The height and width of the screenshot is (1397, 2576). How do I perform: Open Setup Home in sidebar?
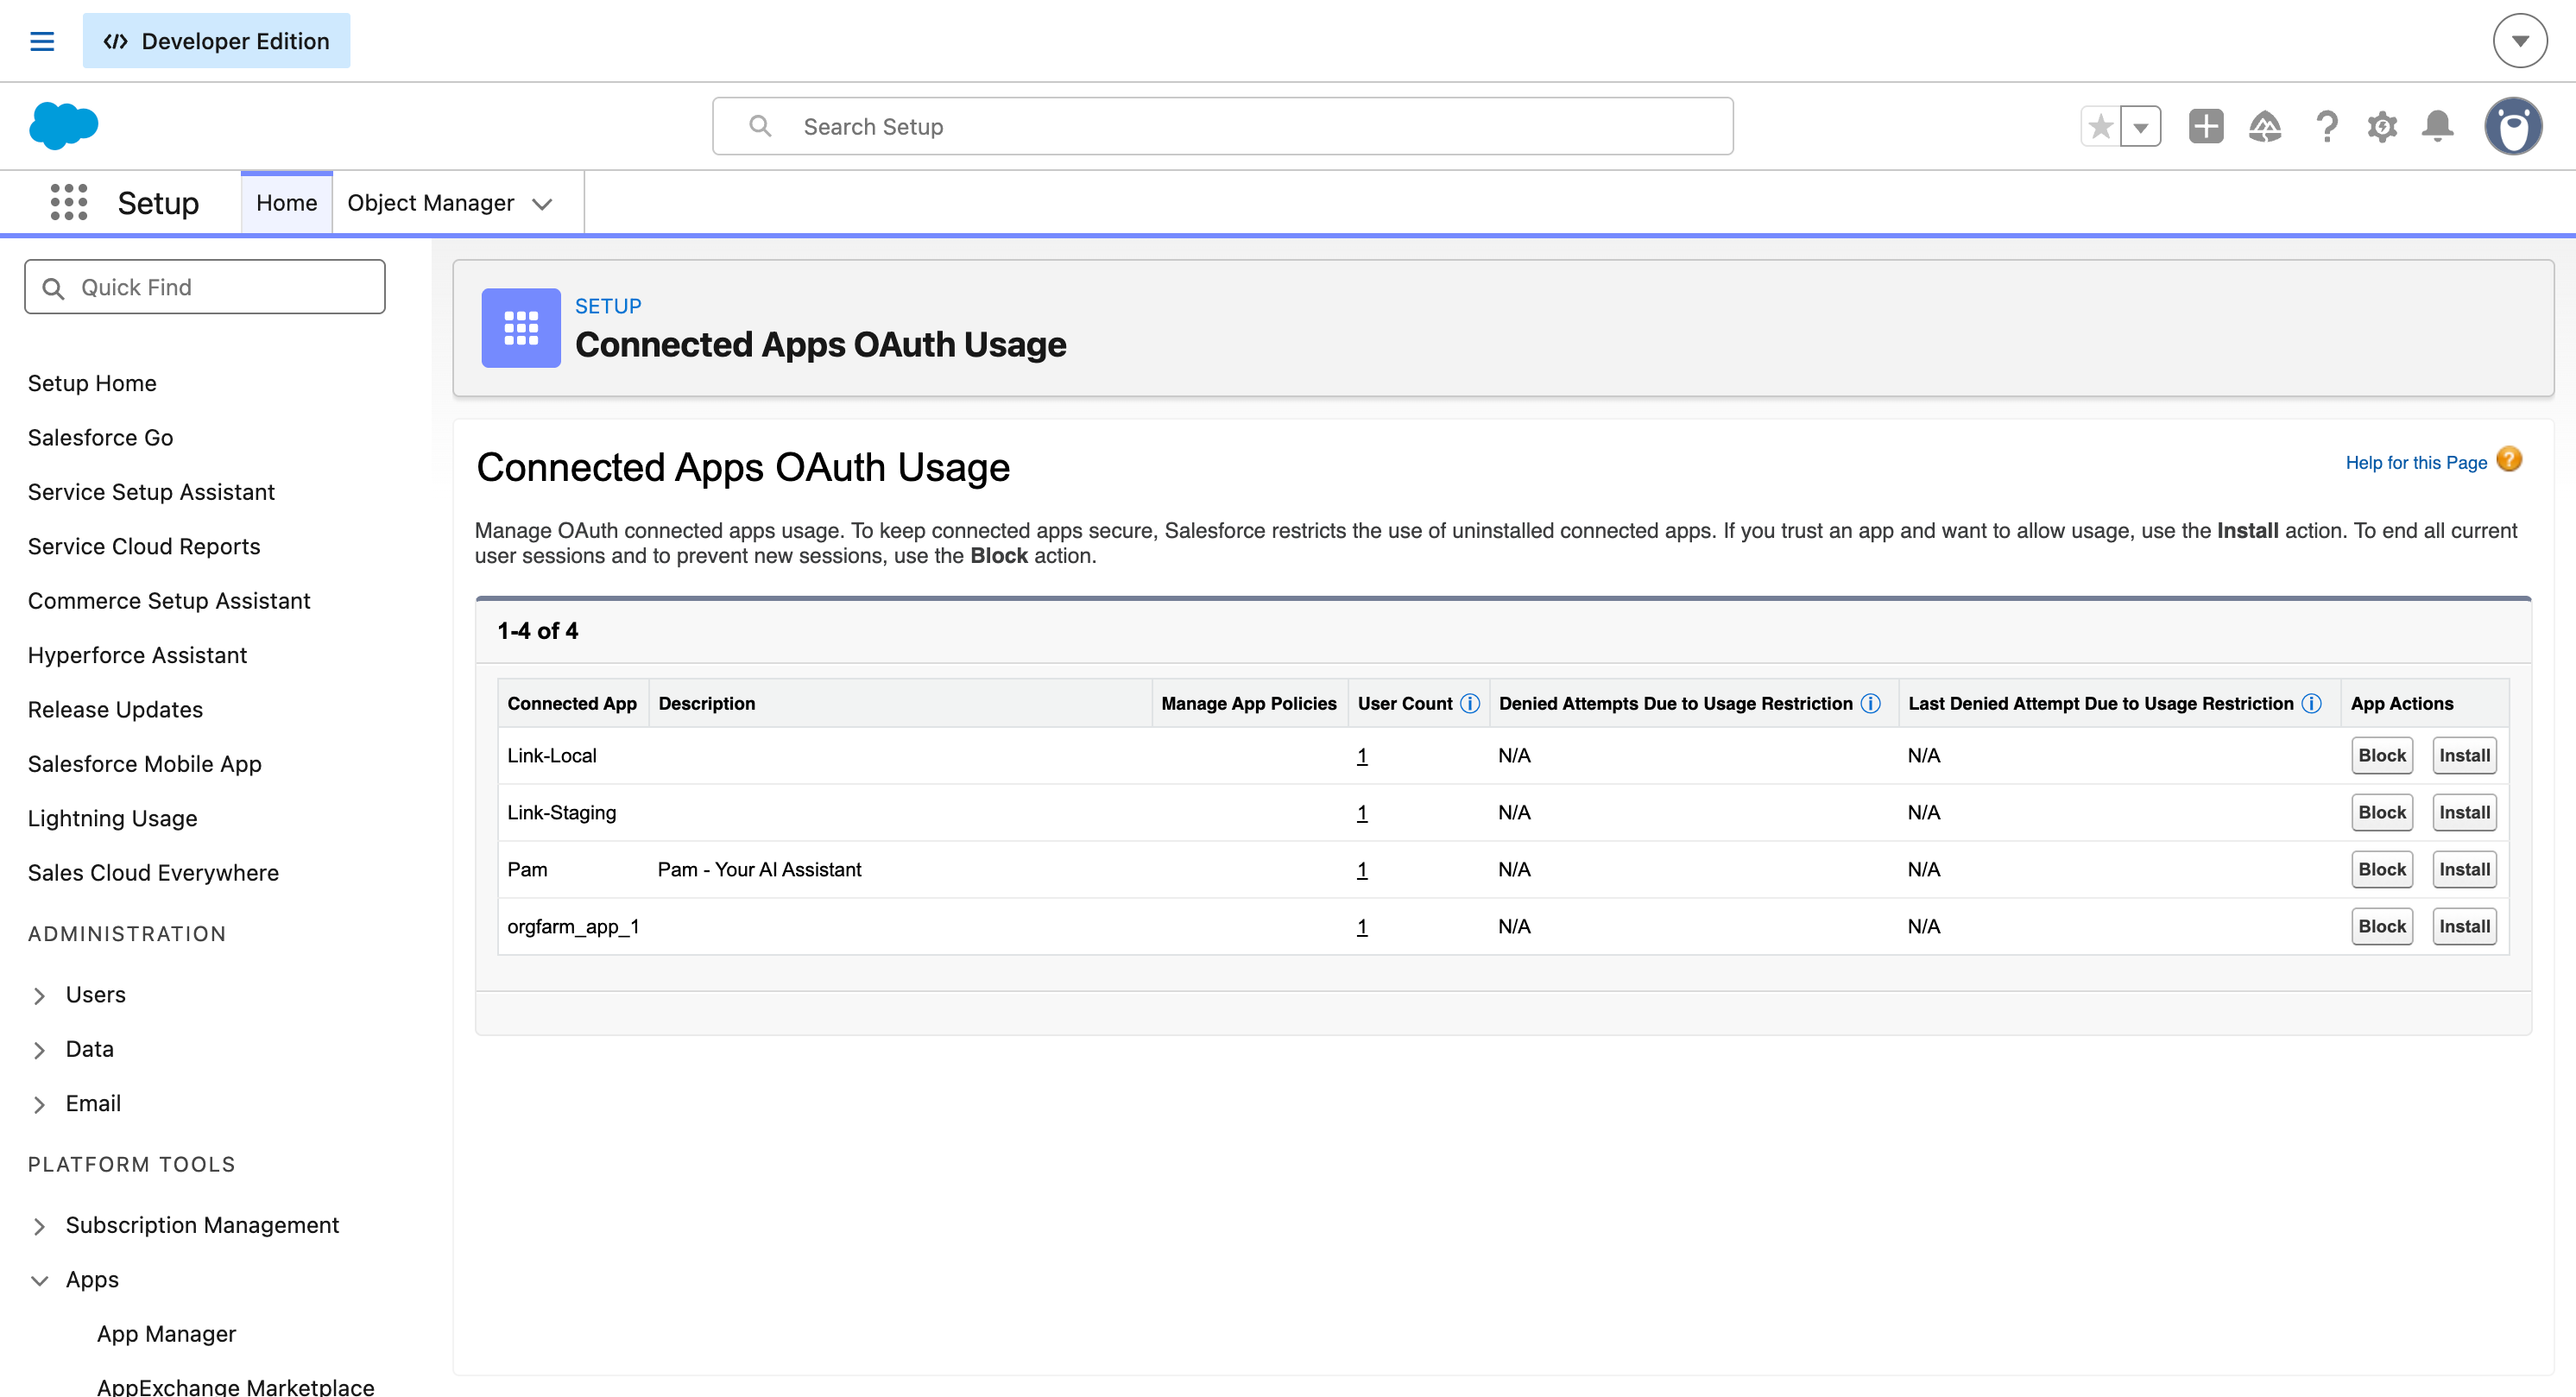pos(92,383)
